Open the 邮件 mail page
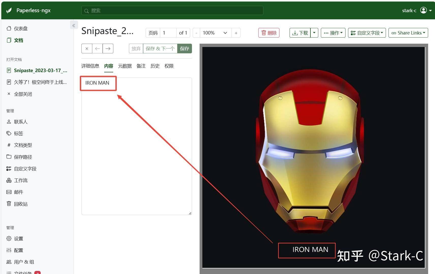Viewport: 435px width, 274px height. (15, 192)
